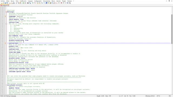Click the Replace toolbar icon

click(30, 3)
